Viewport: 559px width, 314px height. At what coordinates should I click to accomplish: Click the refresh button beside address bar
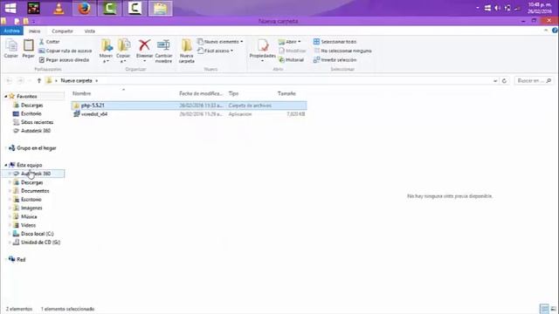pyautogui.click(x=504, y=81)
